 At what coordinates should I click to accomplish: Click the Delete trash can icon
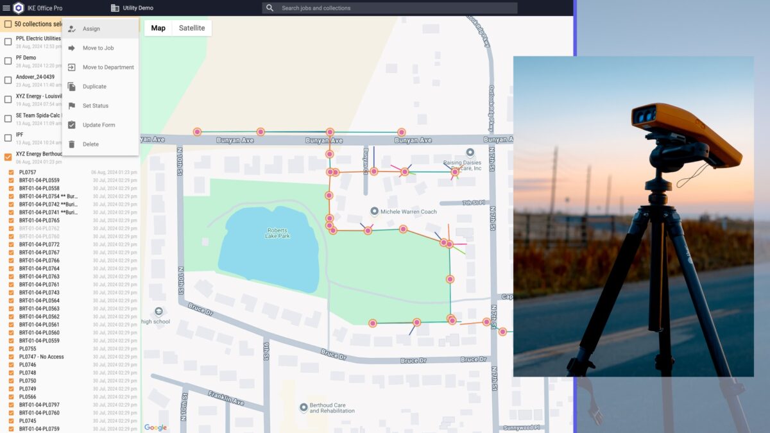[x=71, y=144]
